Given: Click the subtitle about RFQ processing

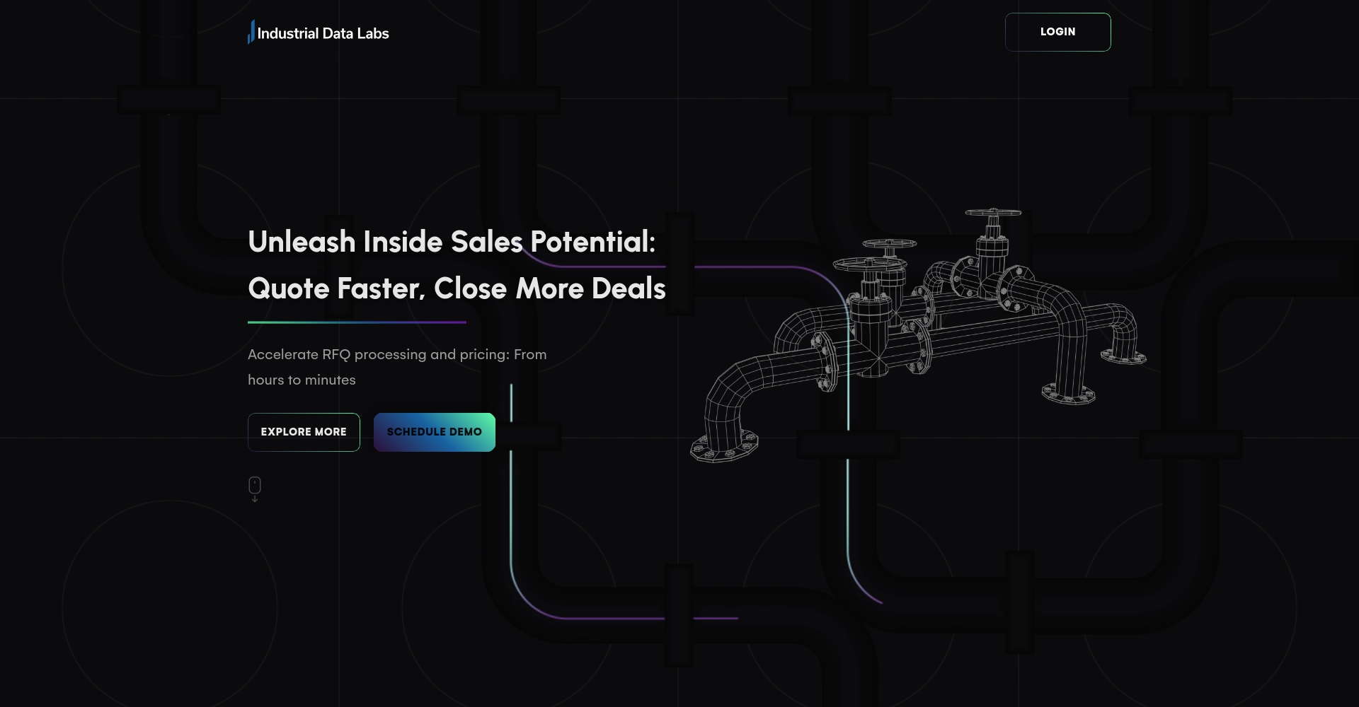Looking at the screenshot, I should pos(396,366).
